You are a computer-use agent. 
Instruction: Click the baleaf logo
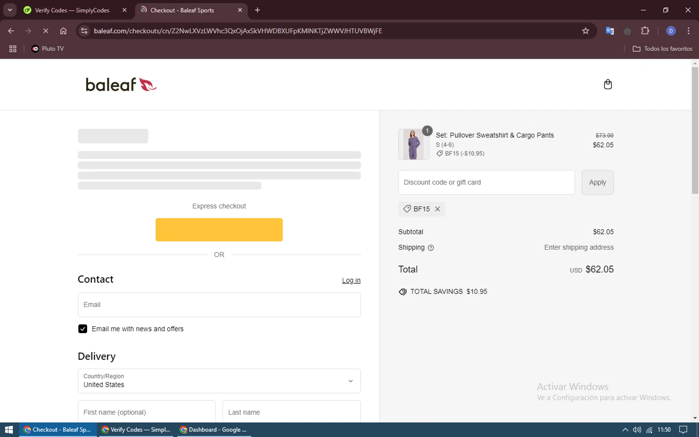coord(121,84)
